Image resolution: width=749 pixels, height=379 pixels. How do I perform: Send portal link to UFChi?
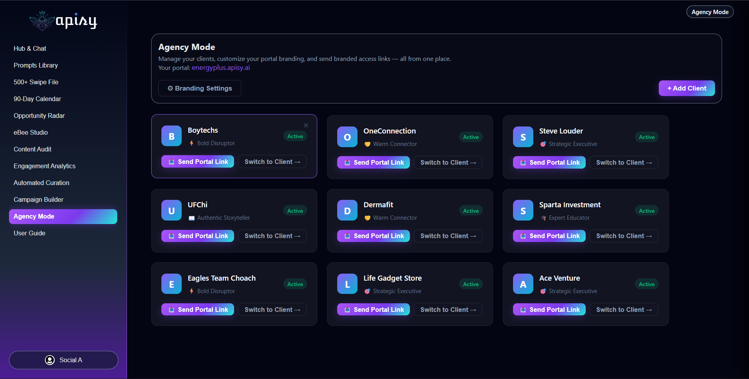[x=198, y=236]
